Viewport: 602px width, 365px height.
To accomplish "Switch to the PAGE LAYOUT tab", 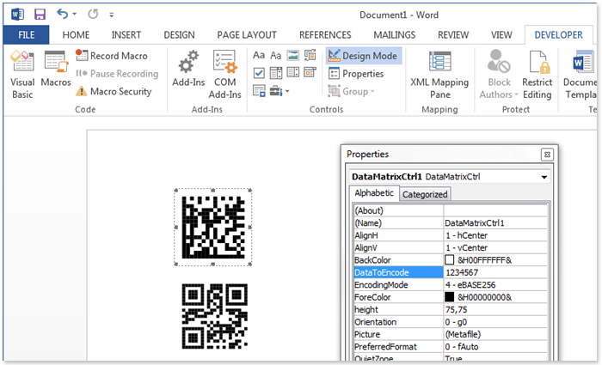I will pos(247,35).
